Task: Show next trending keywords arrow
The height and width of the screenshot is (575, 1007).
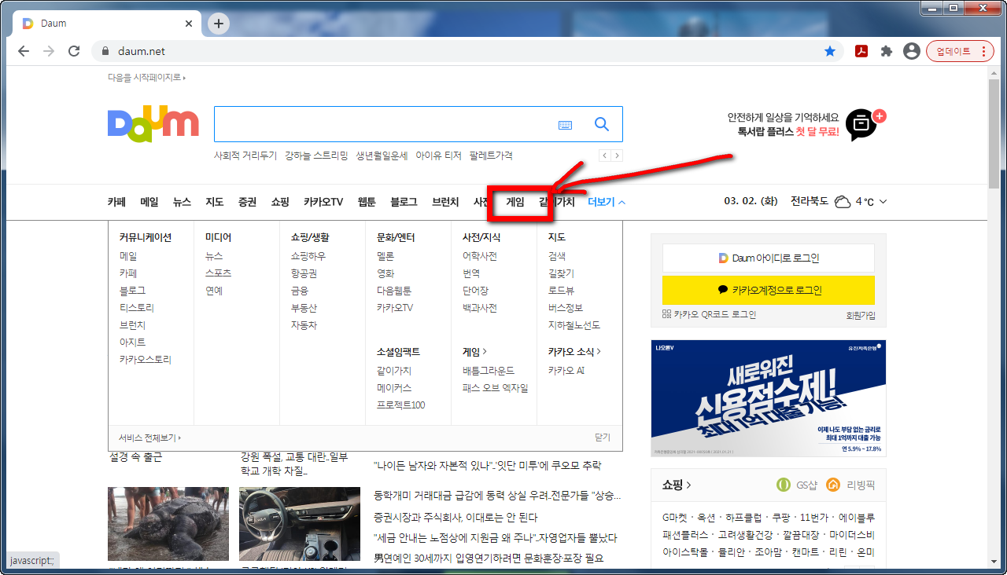Action: click(x=617, y=156)
